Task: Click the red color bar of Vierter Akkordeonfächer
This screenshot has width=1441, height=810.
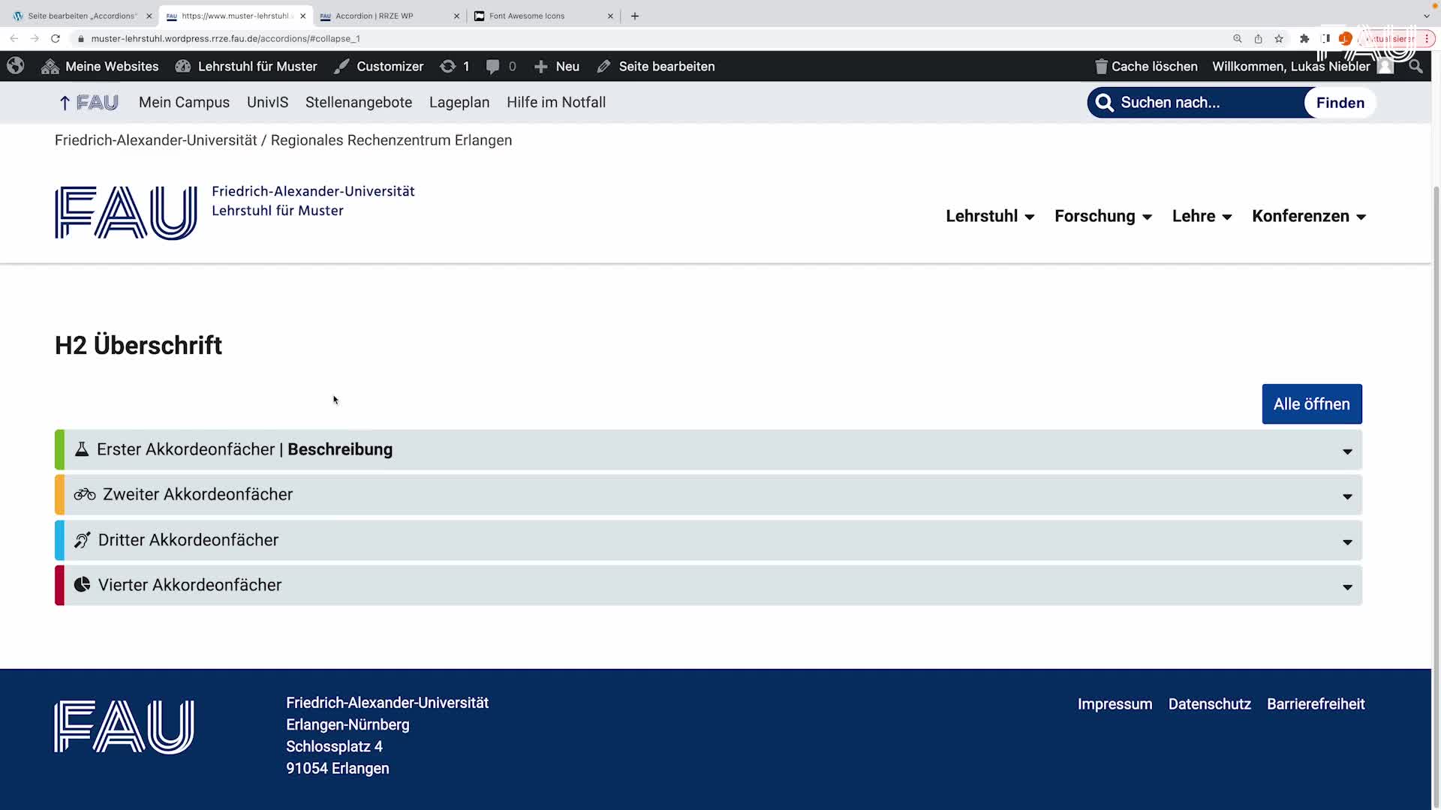Action: [59, 586]
